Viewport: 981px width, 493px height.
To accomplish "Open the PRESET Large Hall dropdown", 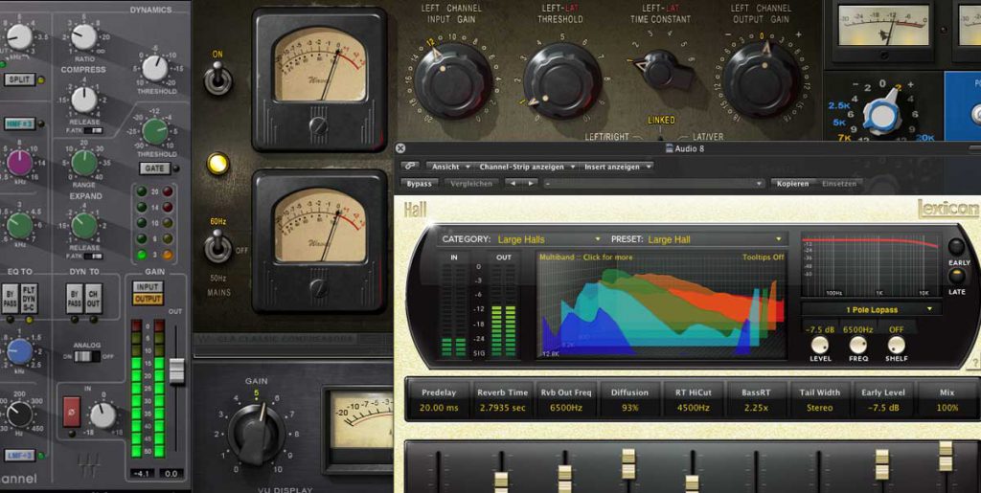I will (715, 239).
